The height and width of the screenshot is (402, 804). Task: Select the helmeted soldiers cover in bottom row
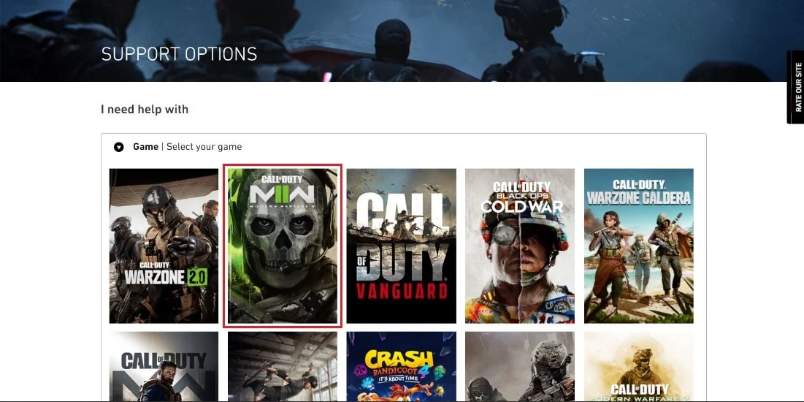click(520, 367)
